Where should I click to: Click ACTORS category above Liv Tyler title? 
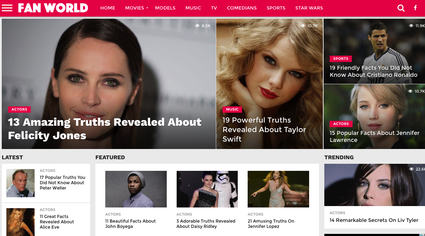point(337,213)
